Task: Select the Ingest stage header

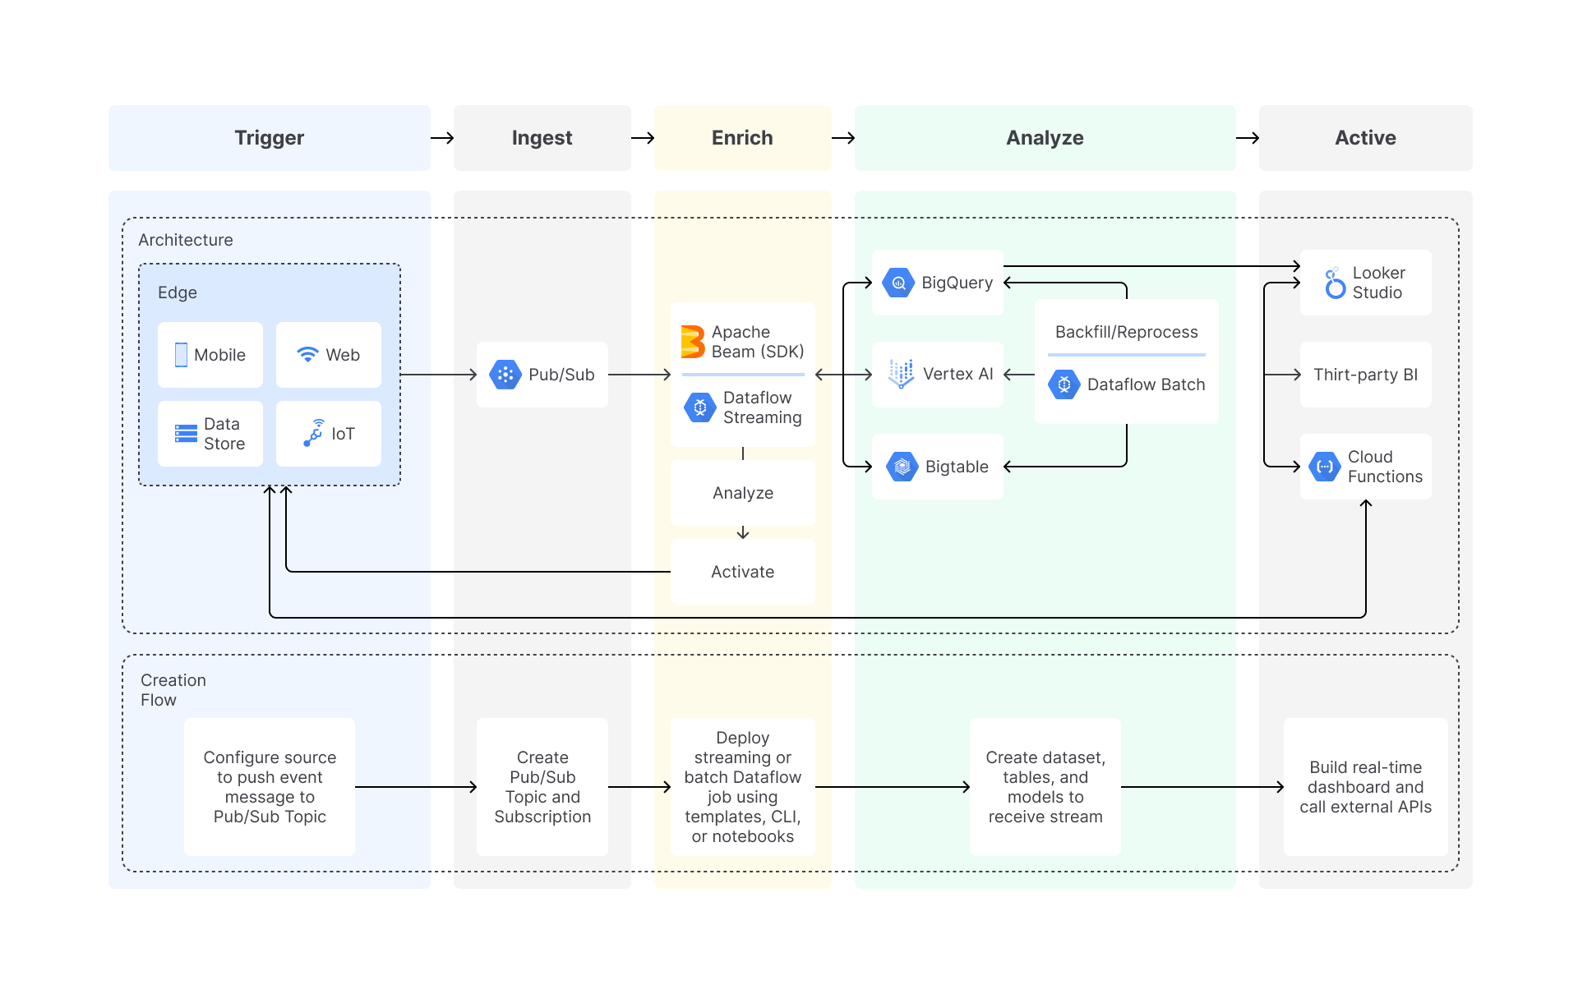Action: pos(542,138)
